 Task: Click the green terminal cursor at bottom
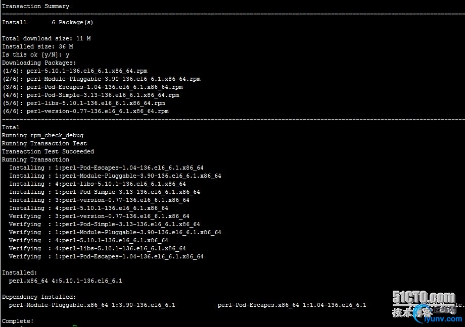(74, 326)
